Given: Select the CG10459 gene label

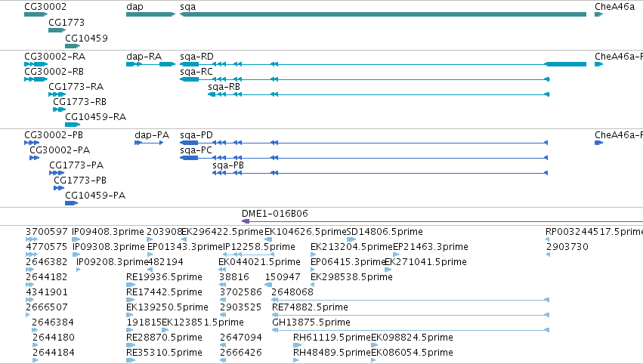Looking at the screenshot, I should pos(87,38).
